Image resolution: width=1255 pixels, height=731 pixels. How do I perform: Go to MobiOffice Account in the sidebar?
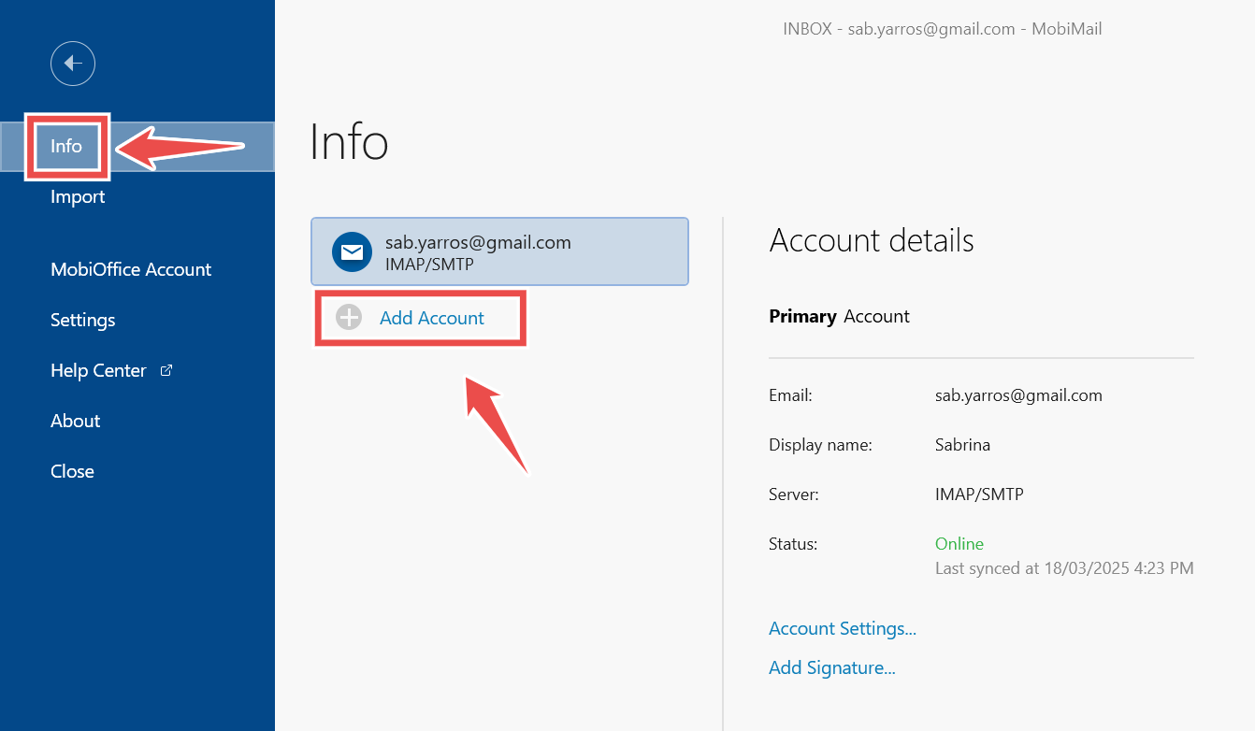tap(131, 269)
